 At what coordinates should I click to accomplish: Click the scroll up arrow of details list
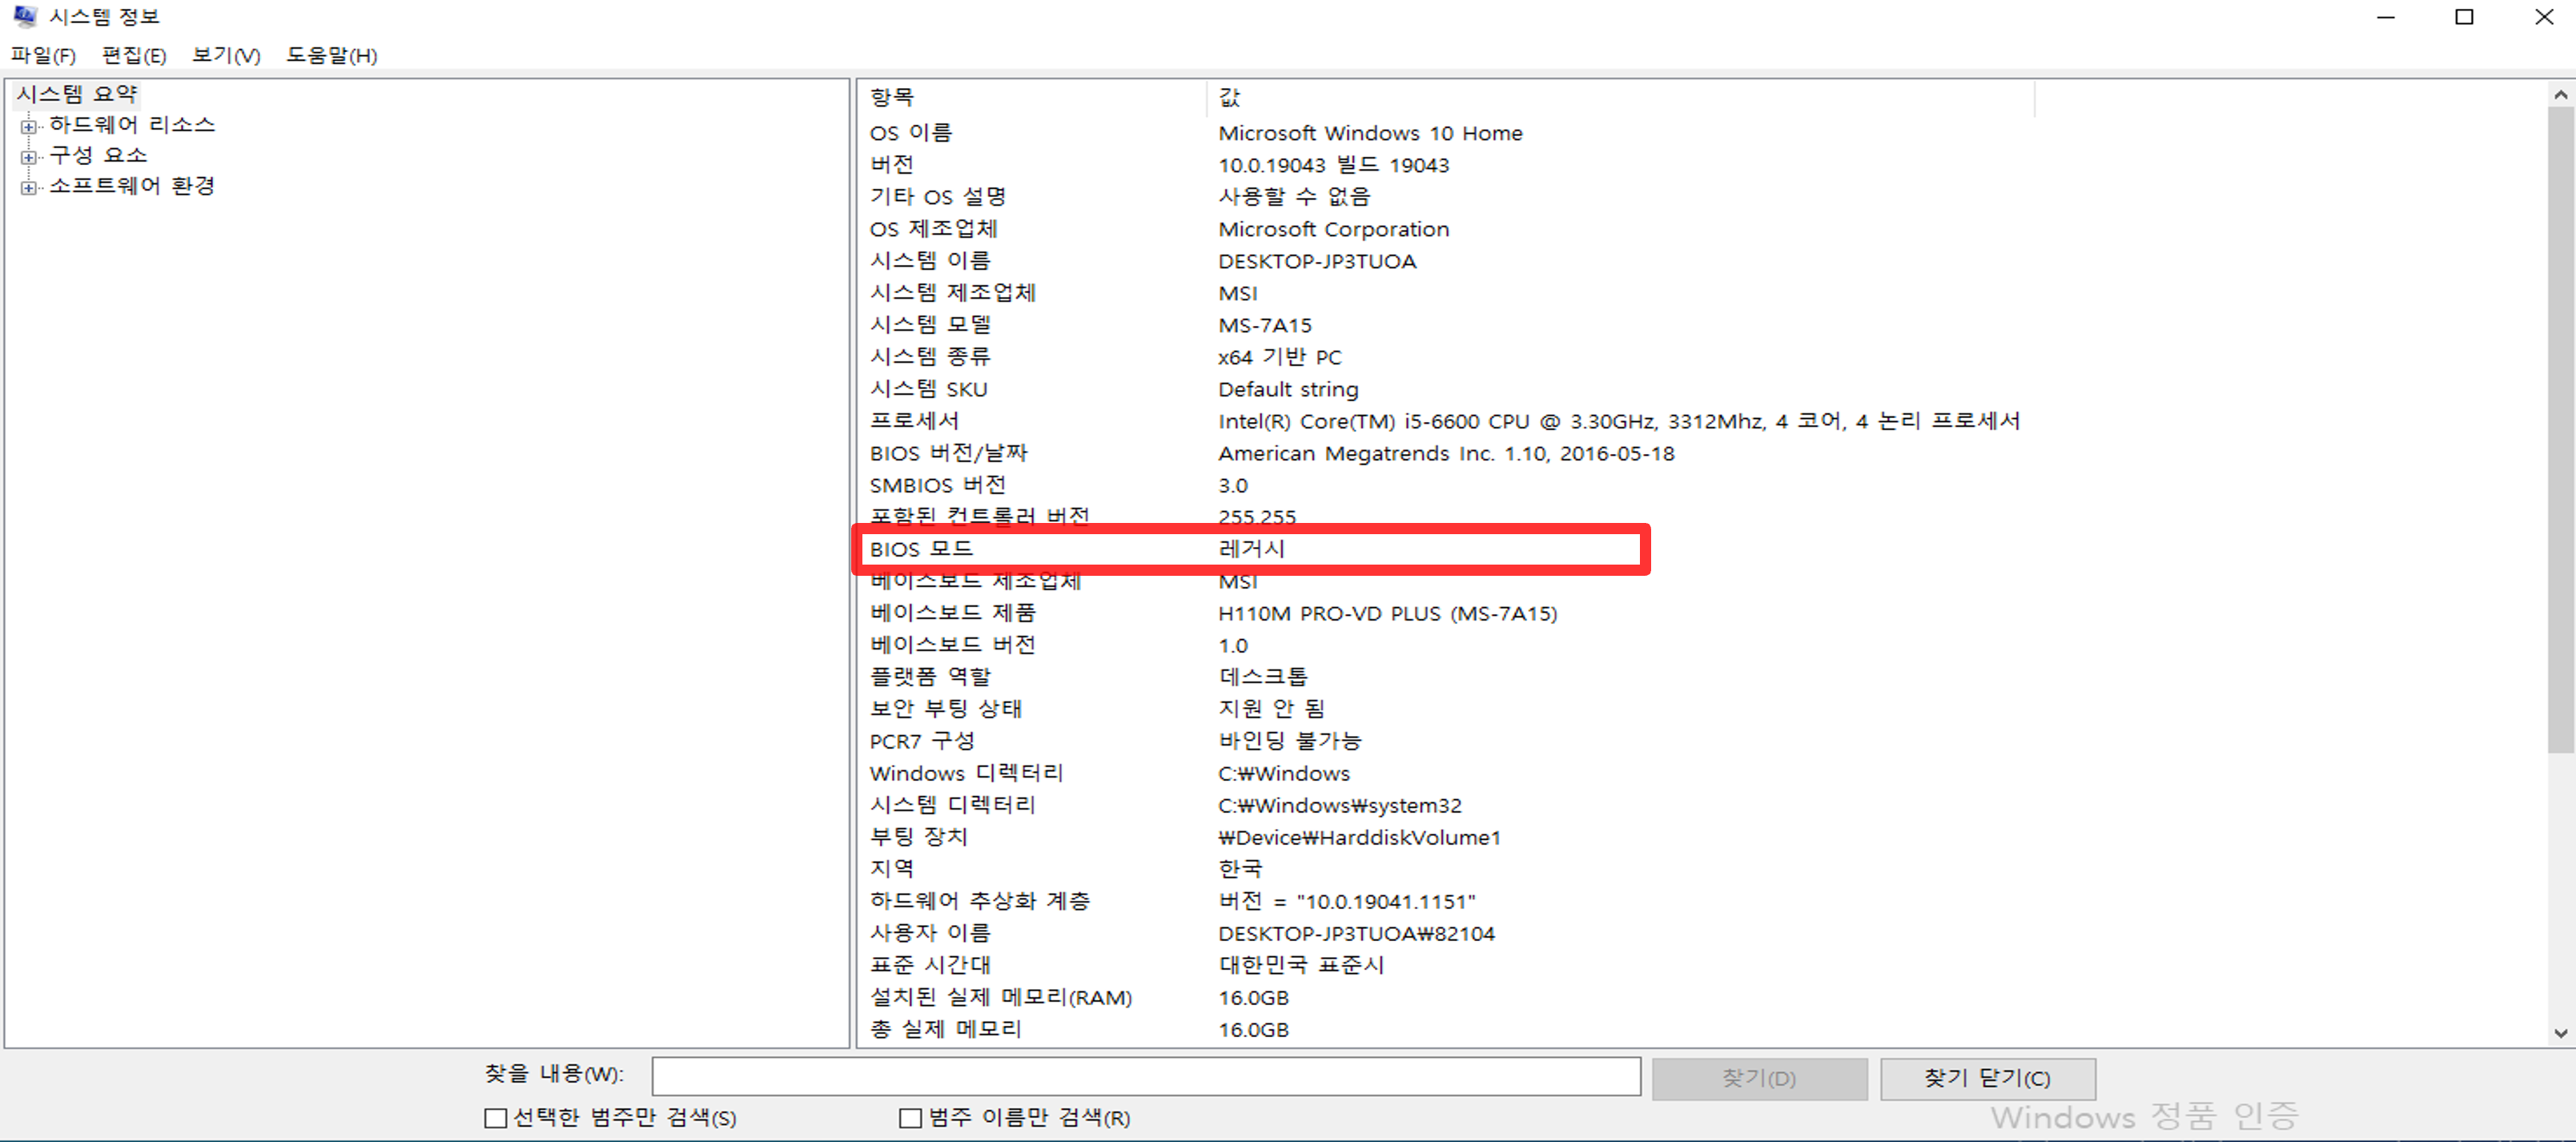click(x=2560, y=95)
